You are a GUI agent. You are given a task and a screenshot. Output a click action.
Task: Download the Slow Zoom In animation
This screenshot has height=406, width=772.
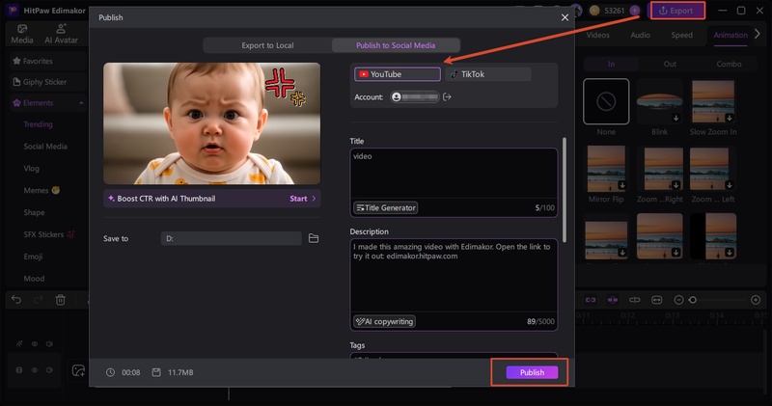click(x=730, y=118)
